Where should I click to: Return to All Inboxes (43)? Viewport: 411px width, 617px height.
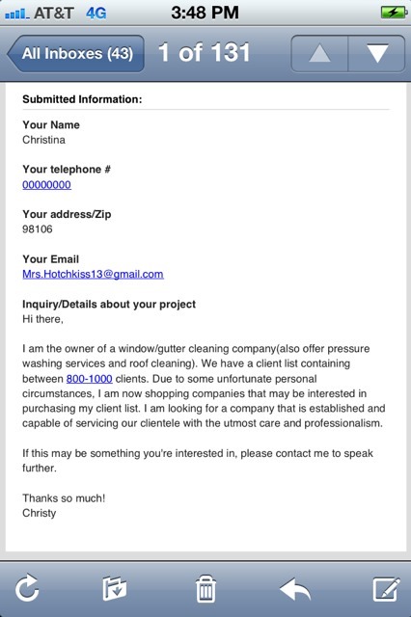click(x=75, y=54)
